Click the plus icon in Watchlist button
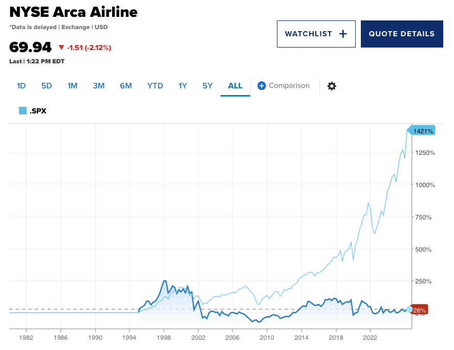The width and height of the screenshot is (454, 350). [343, 34]
